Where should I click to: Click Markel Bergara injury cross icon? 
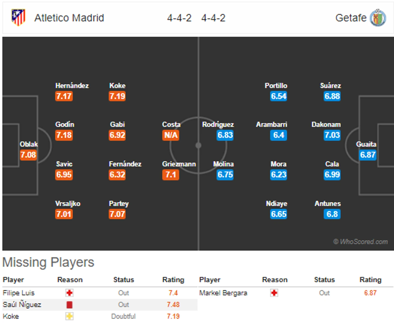point(274,293)
